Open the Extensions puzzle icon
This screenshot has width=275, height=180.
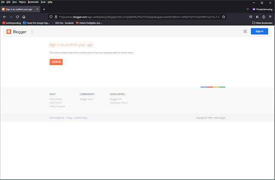[264, 17]
